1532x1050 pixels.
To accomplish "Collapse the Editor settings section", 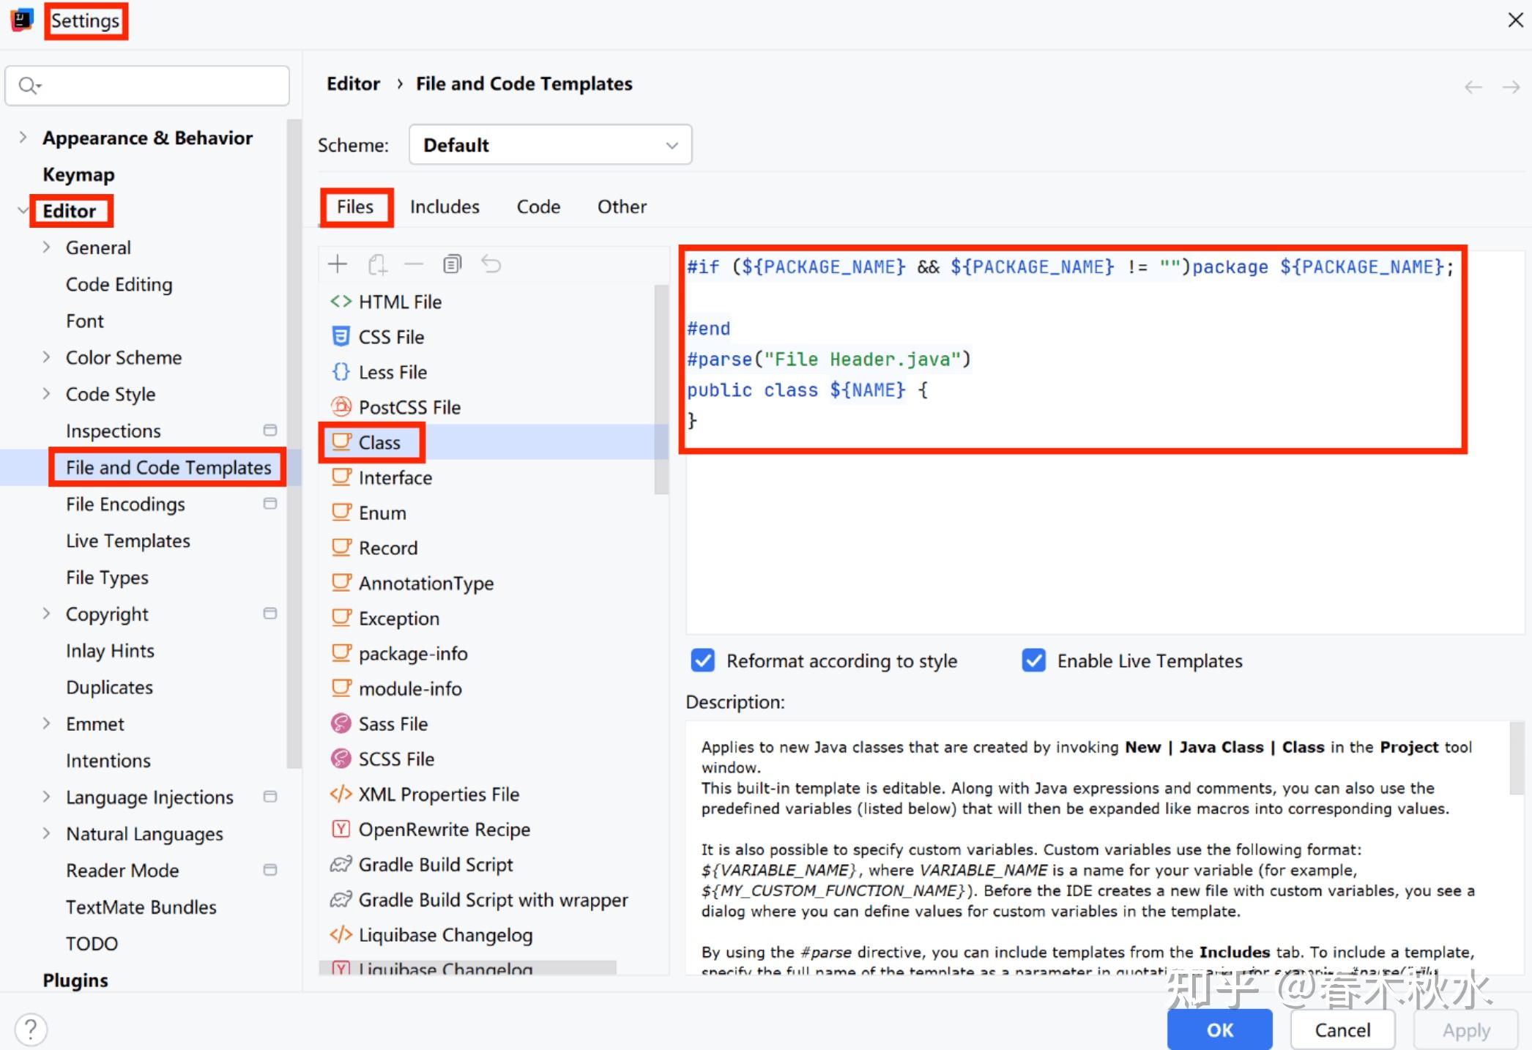I will coord(22,211).
